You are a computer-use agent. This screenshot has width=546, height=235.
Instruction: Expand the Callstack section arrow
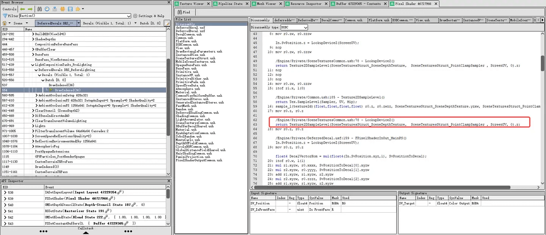[x=86, y=232]
